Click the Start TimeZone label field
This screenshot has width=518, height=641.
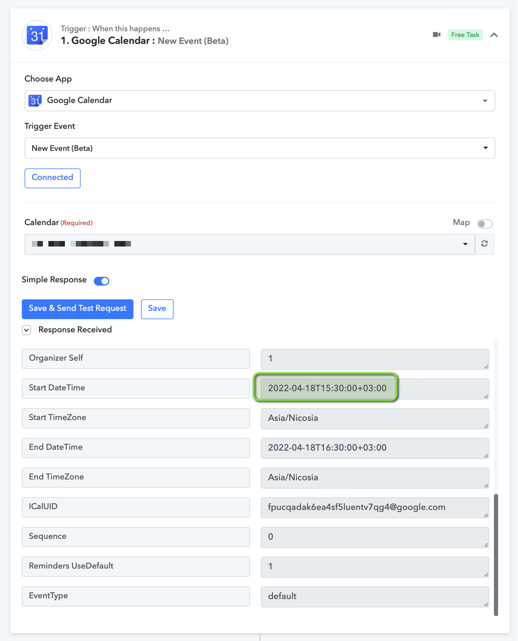[x=136, y=418]
